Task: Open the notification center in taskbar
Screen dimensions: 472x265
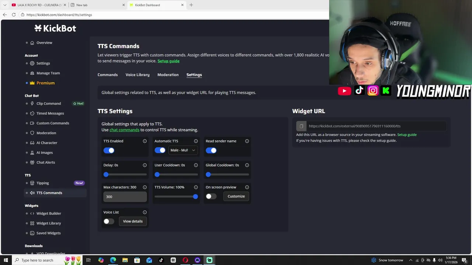Action: [464, 260]
